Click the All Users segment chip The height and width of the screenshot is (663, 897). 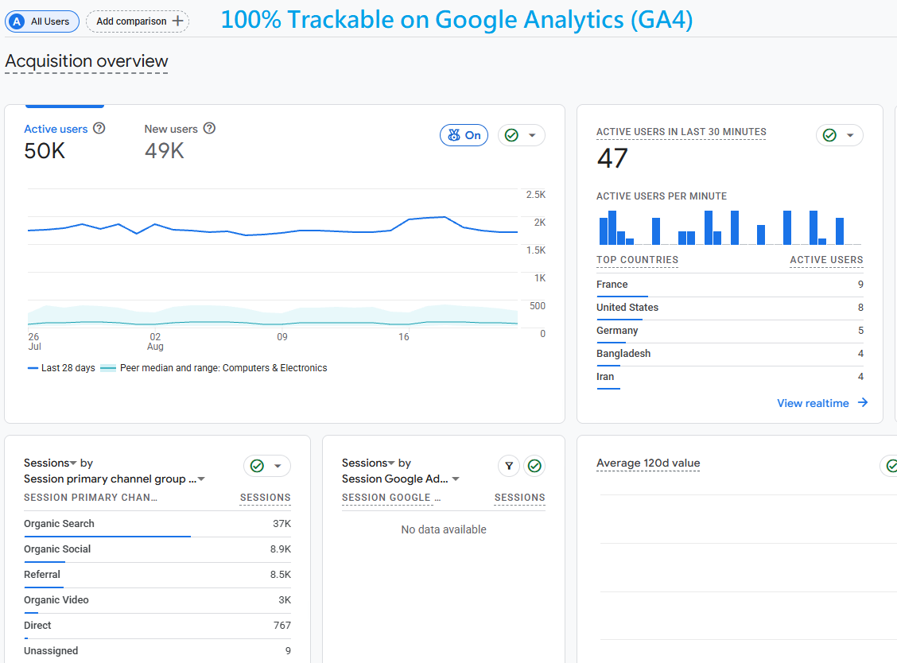point(42,21)
